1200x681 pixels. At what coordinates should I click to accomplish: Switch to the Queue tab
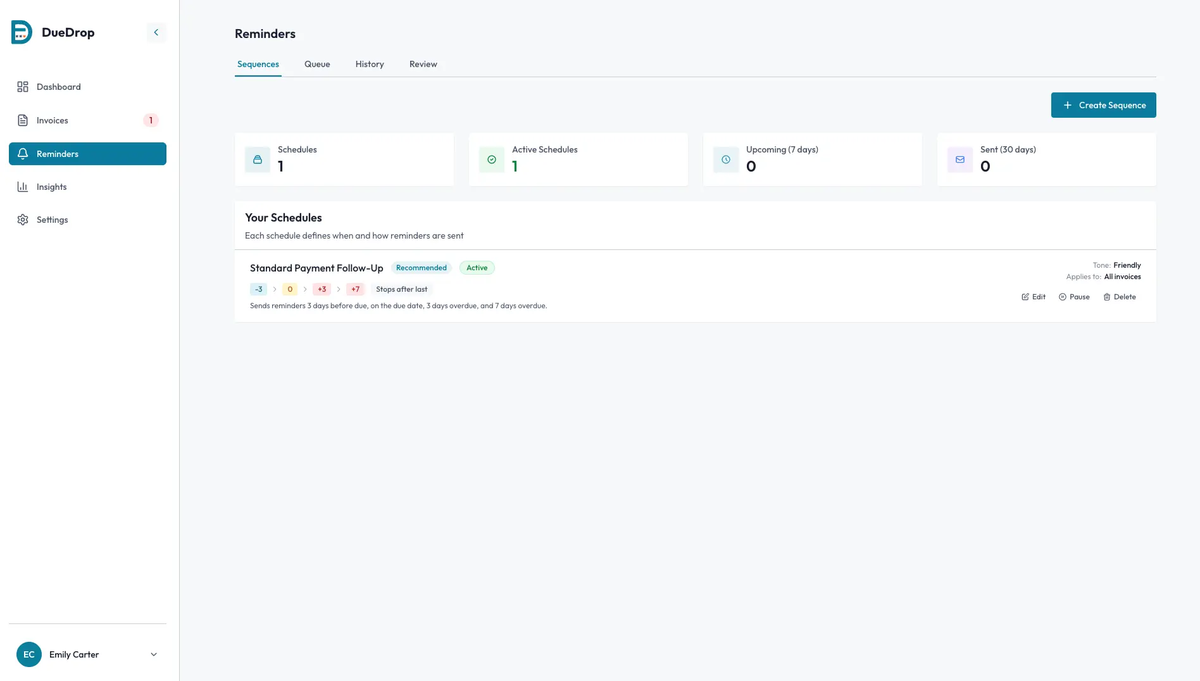pos(317,64)
